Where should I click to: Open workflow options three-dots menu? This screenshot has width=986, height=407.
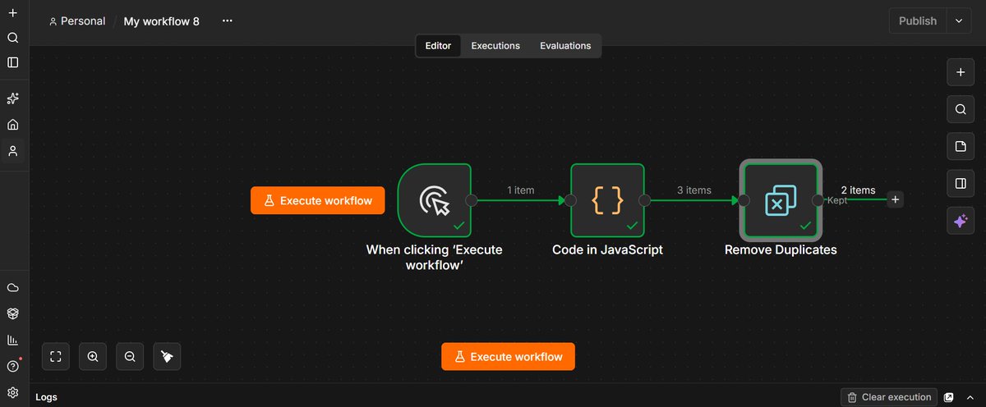228,21
